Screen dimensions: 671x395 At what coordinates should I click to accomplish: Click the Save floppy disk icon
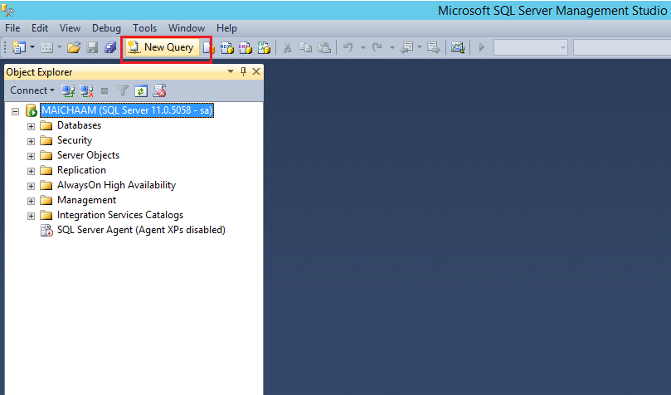click(x=92, y=47)
